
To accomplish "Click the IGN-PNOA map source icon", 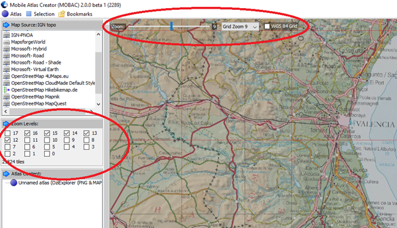I will click(6, 35).
